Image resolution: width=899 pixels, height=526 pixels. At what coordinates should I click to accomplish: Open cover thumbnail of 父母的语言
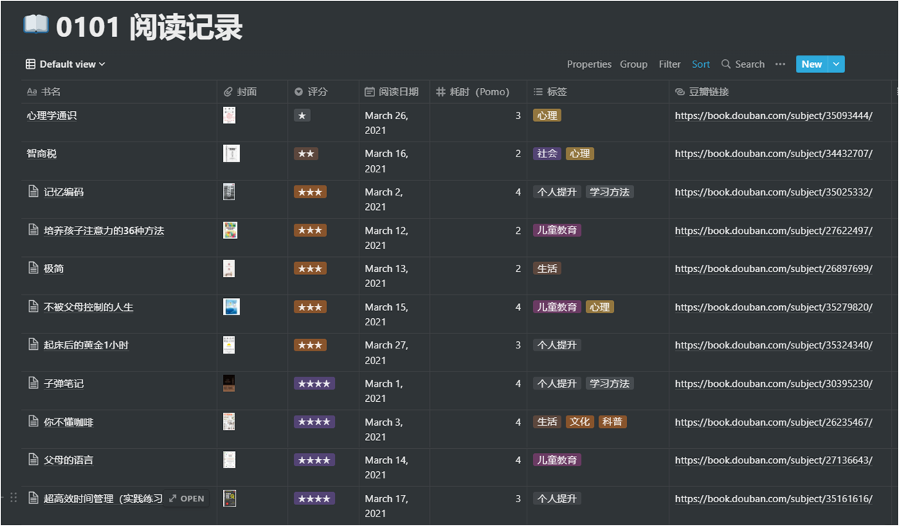(229, 460)
